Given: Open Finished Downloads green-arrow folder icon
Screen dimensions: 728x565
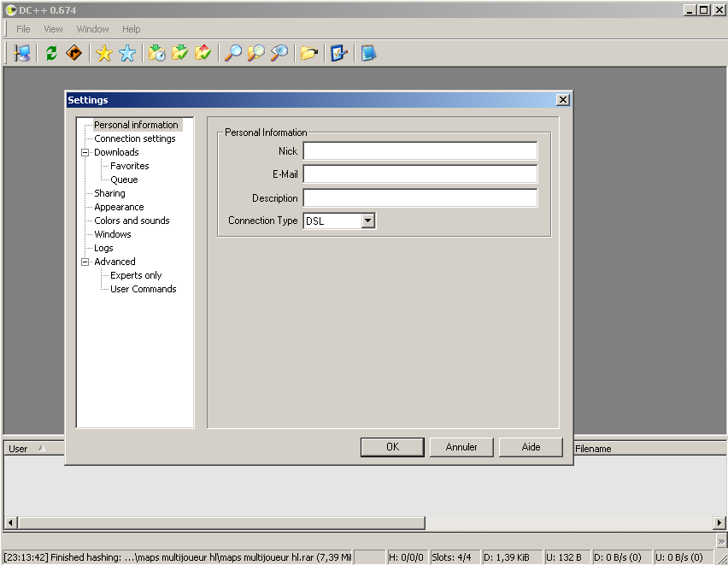Looking at the screenshot, I should [x=180, y=53].
